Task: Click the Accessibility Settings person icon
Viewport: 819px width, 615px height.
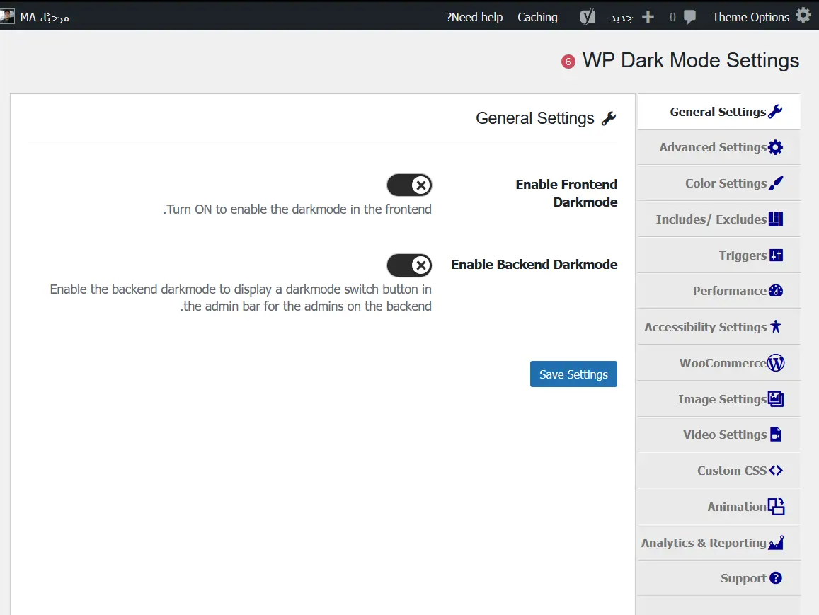Action: point(776,327)
